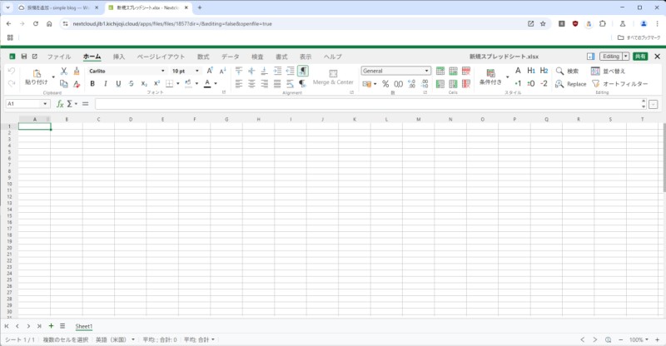Click the Sum (Σ) formula icon

point(71,104)
